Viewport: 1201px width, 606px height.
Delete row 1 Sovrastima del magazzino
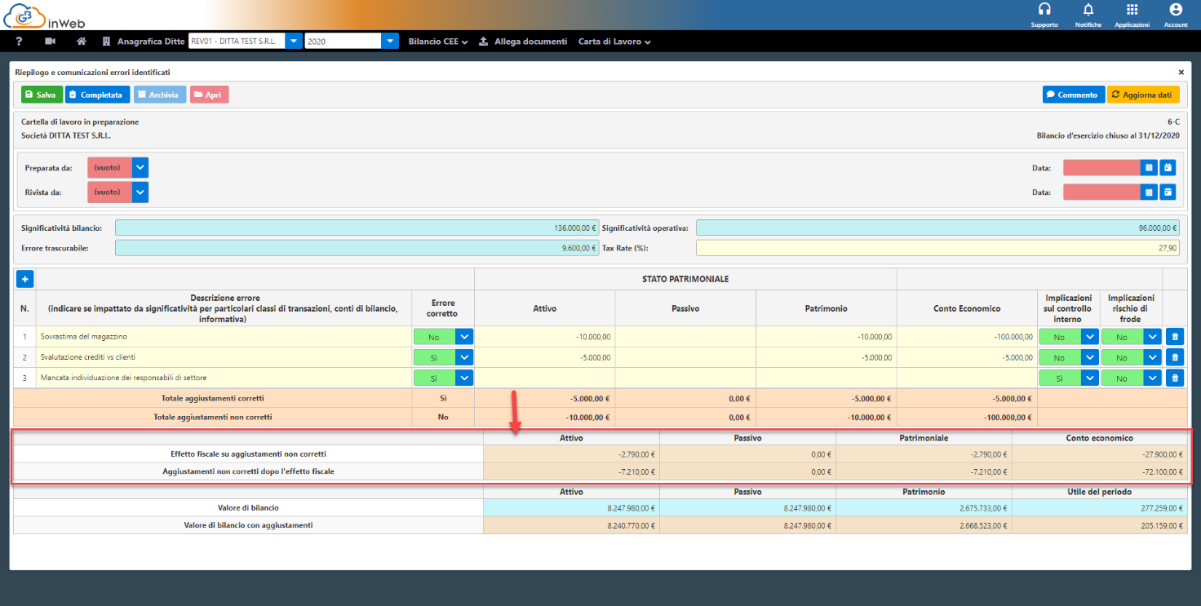click(1174, 336)
